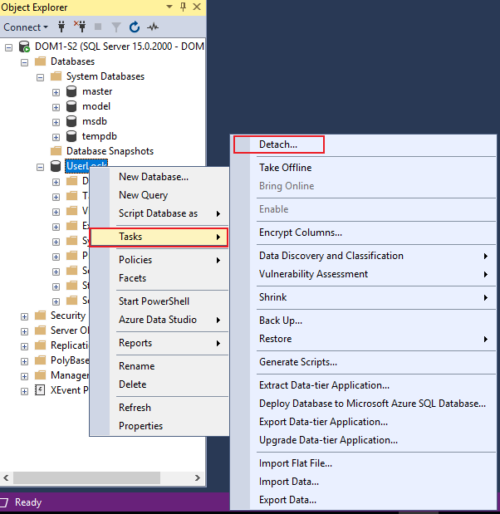500x514 pixels.
Task: Open Encrypt Columns...
Action: pos(363,233)
